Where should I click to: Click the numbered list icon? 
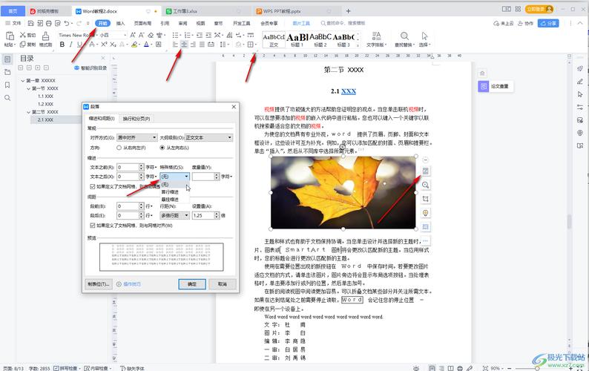pyautogui.click(x=187, y=35)
